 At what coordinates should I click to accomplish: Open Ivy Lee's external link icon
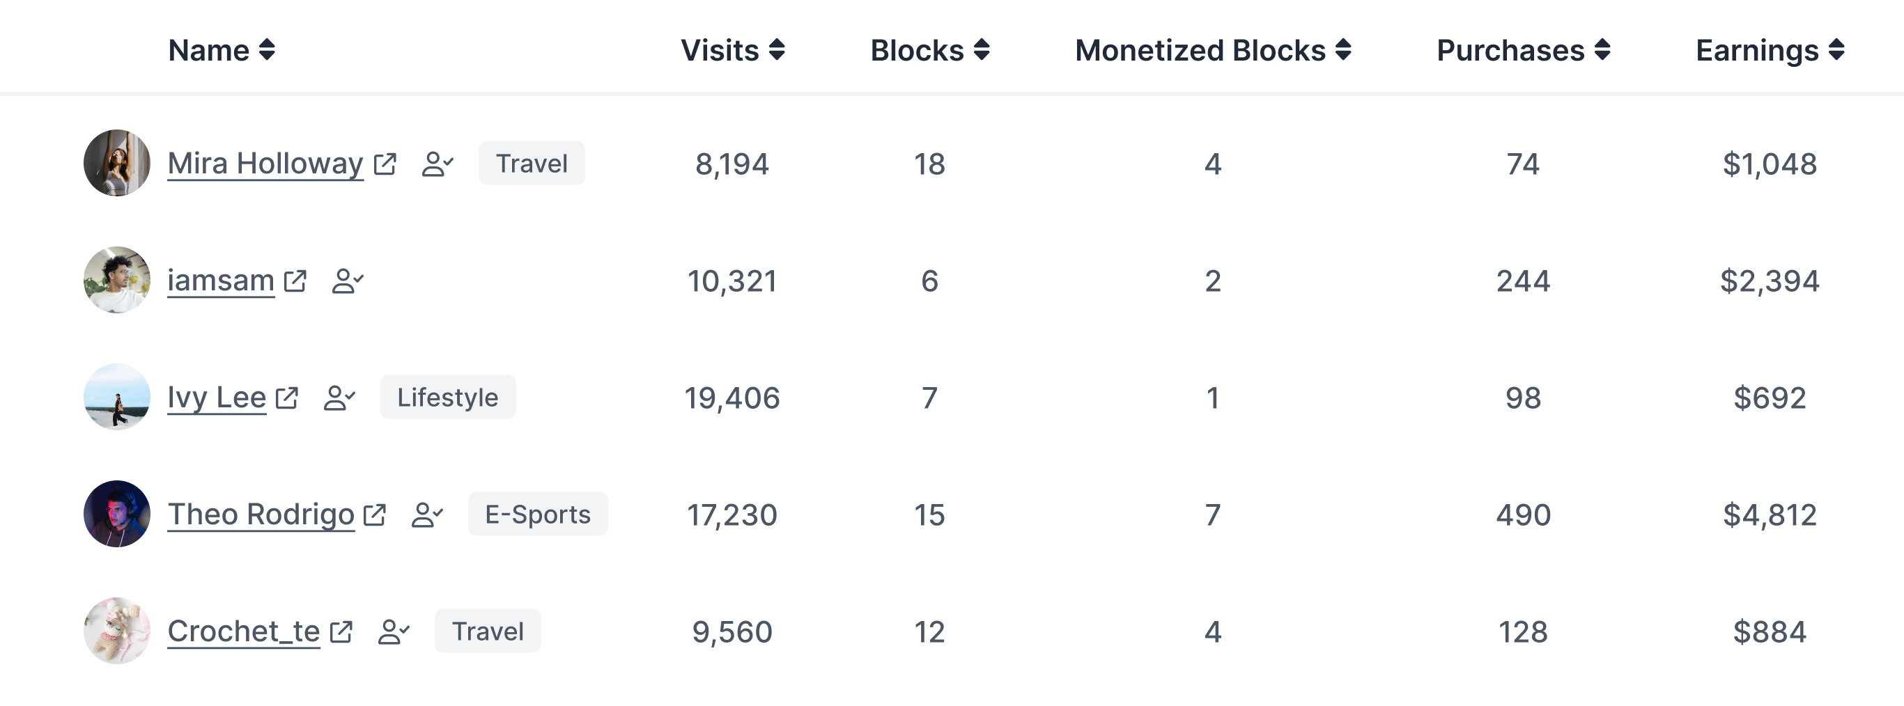(x=287, y=398)
